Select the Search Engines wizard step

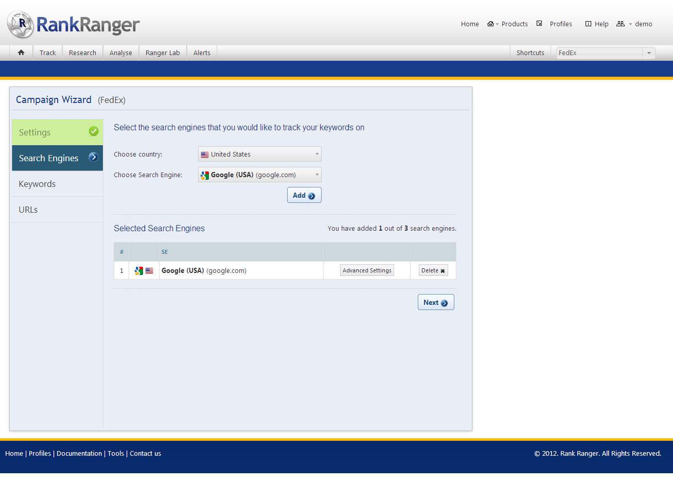(x=58, y=158)
